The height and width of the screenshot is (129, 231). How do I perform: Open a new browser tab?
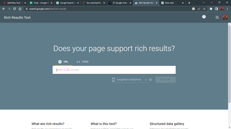189,3
